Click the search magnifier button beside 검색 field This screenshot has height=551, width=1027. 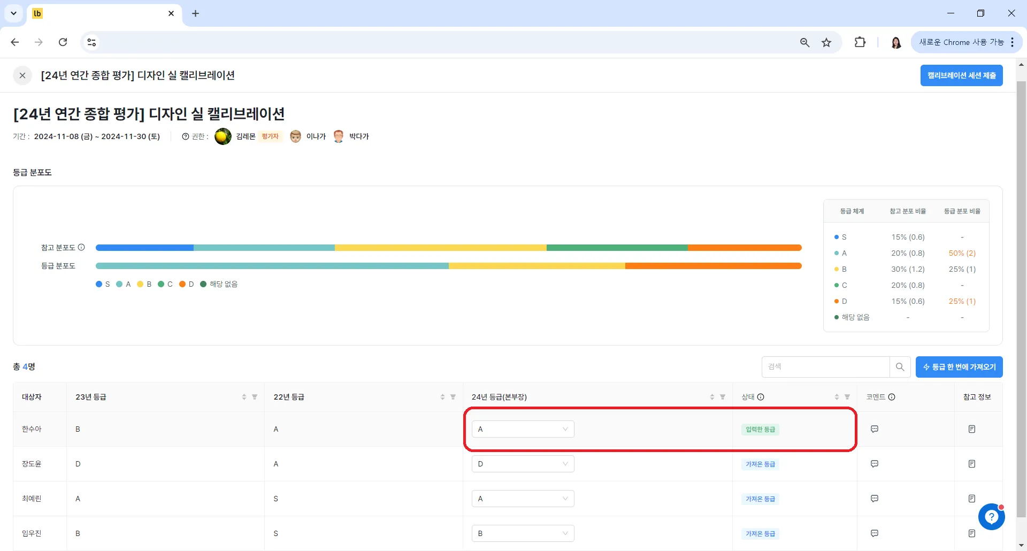(x=900, y=367)
